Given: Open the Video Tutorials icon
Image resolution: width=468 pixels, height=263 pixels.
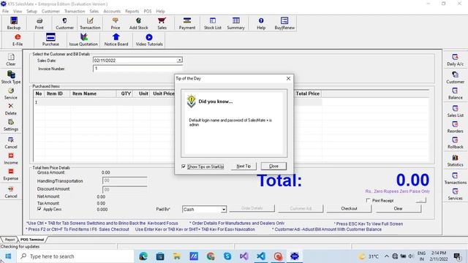Looking at the screenshot, I should coord(149,39).
